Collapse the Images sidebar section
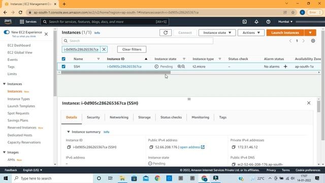The image size is (325, 183). pos(5,152)
